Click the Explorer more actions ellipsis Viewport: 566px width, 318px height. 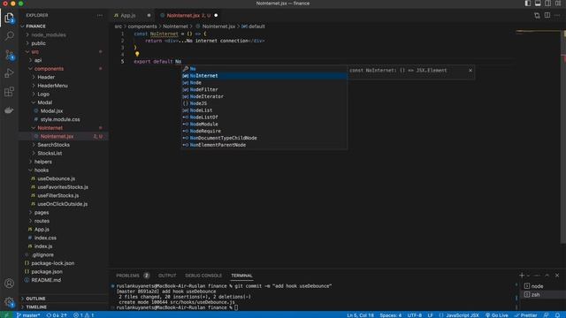[x=100, y=16]
